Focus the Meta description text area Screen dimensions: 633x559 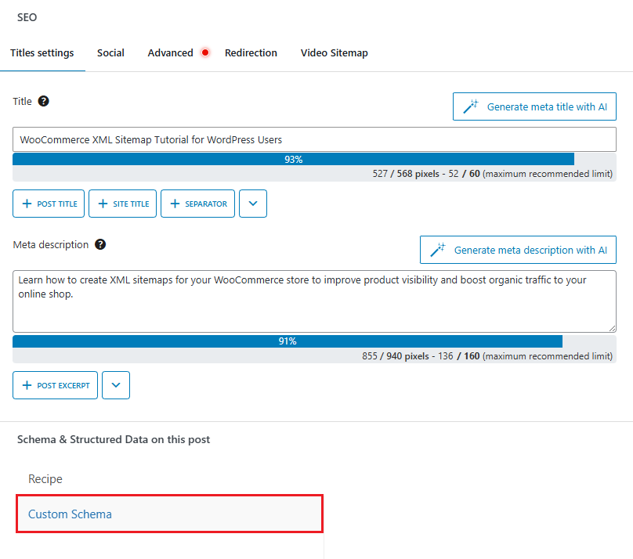(x=314, y=301)
